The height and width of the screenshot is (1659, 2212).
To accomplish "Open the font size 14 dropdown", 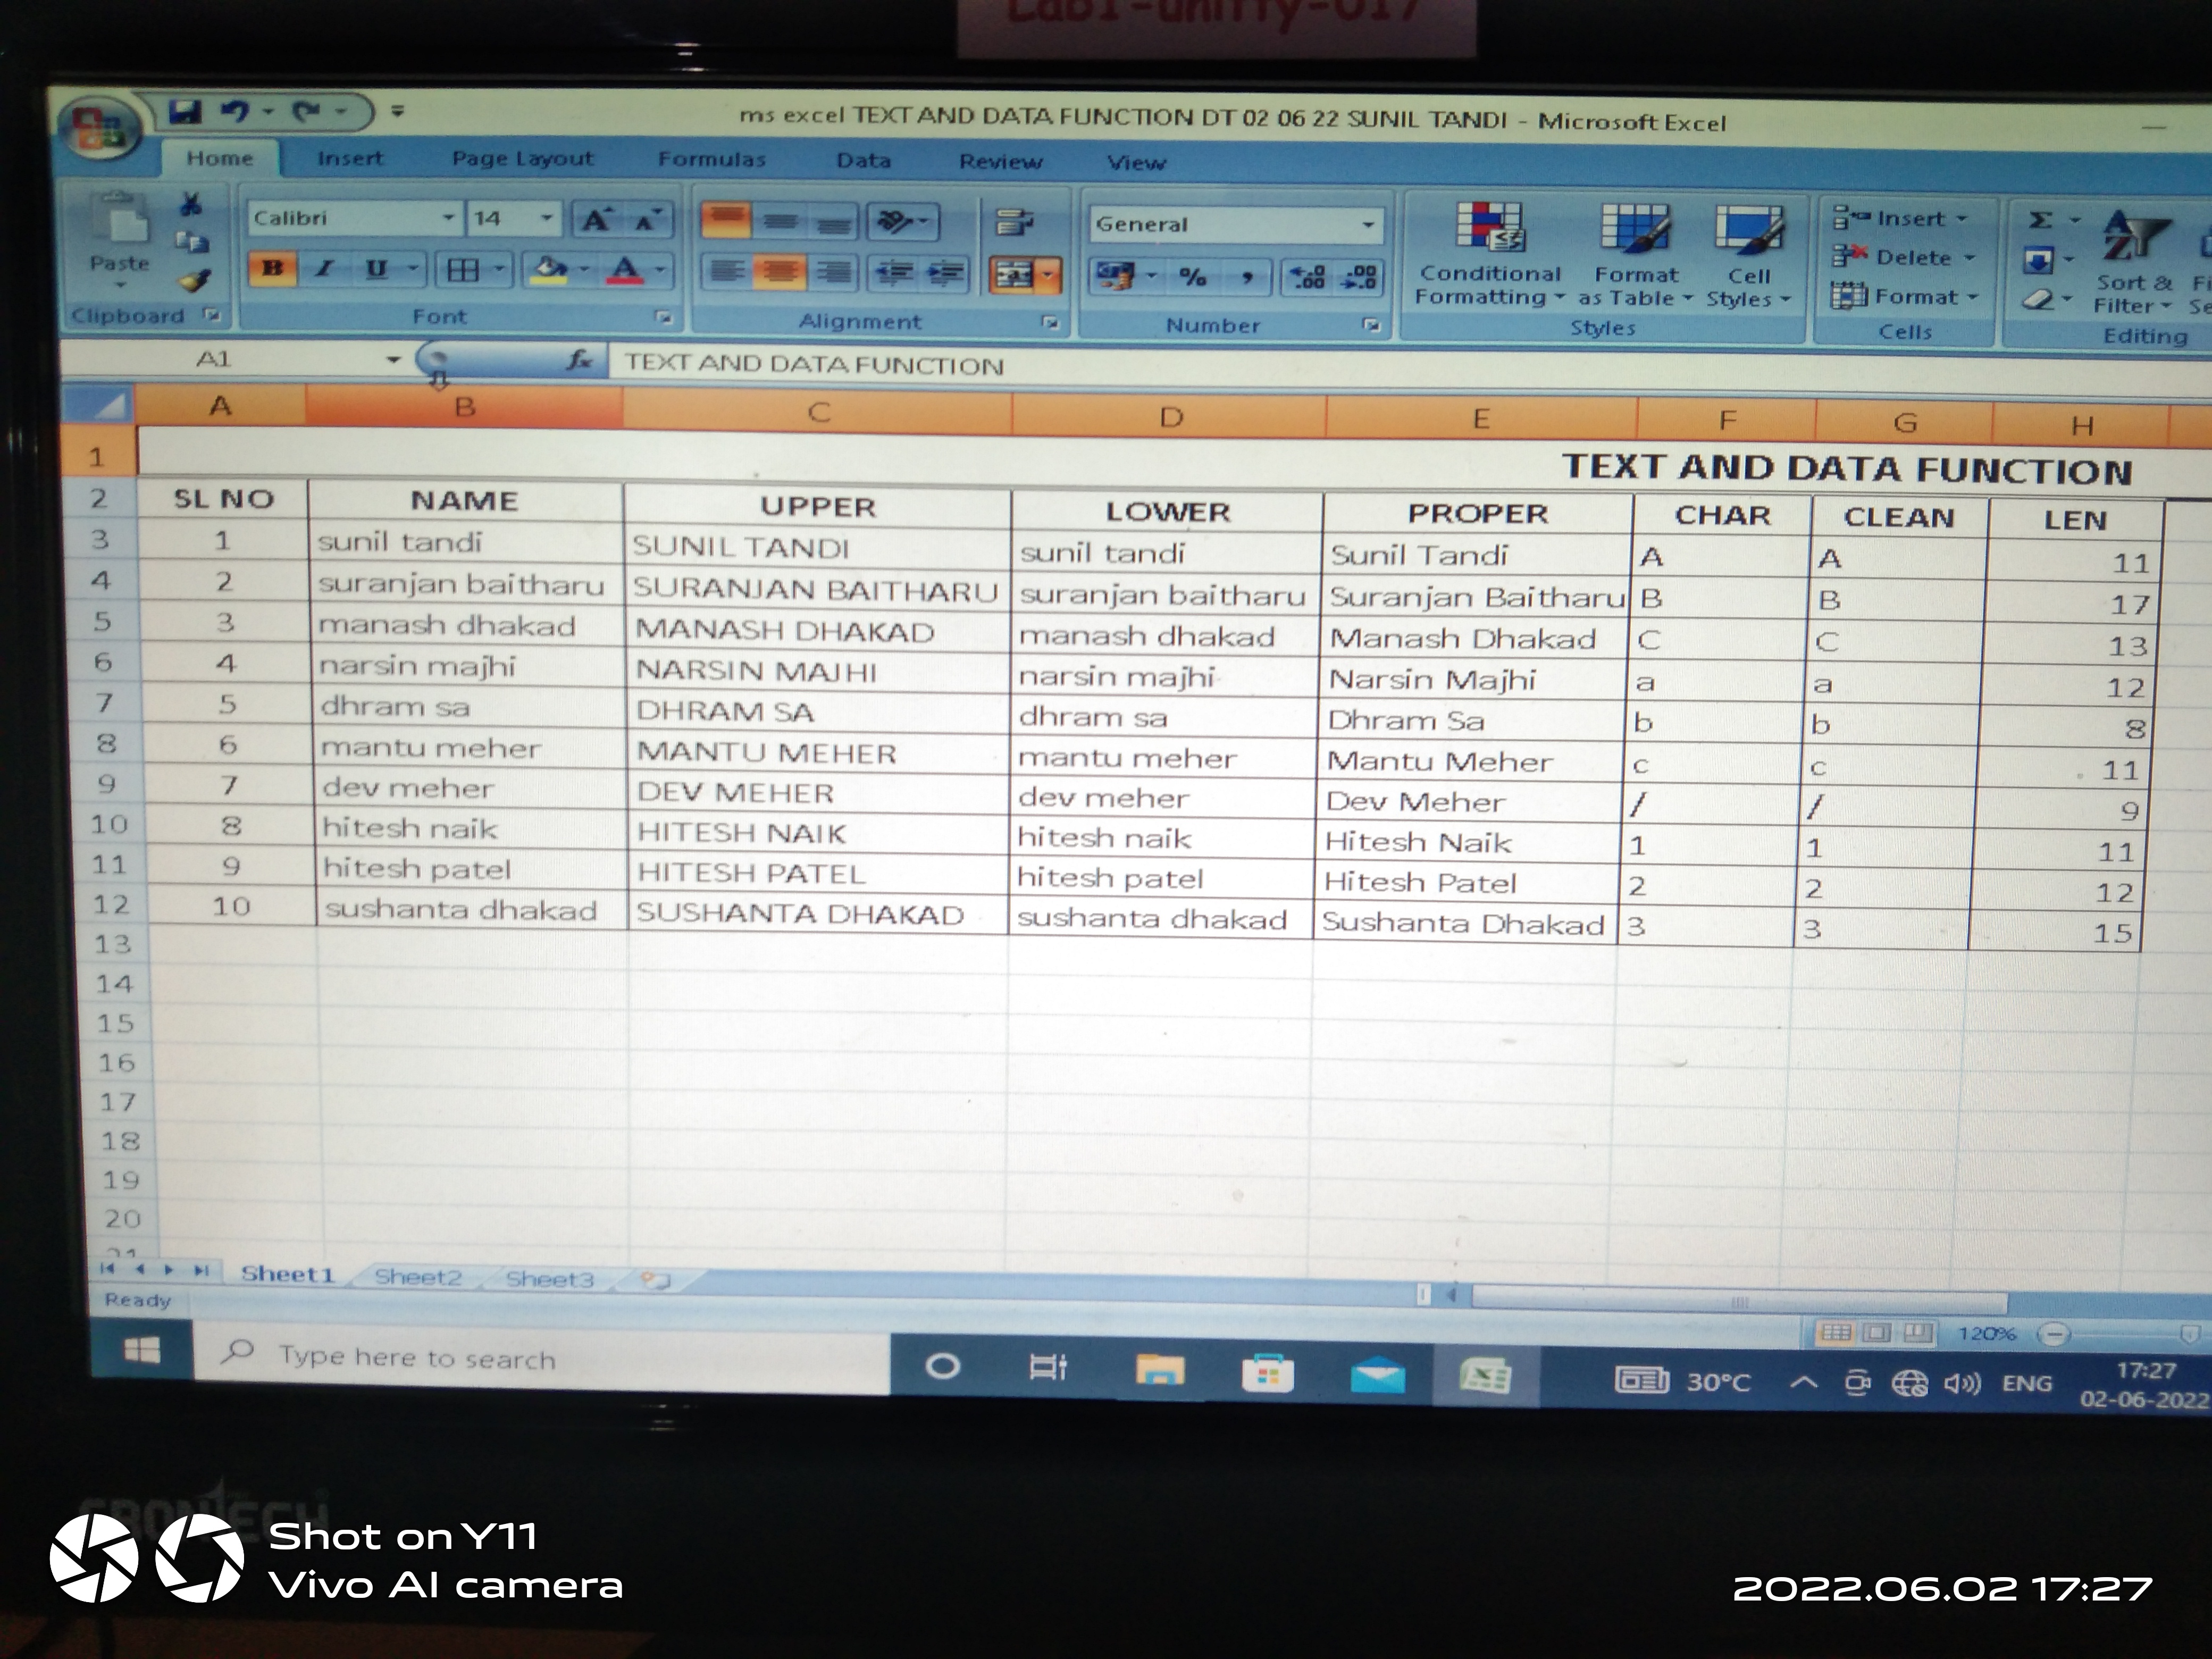I will 546,218.
